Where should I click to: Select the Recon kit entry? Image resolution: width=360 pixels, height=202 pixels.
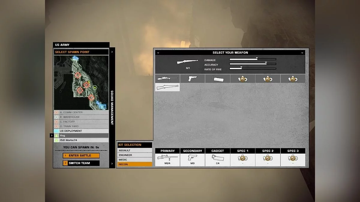coord(134,164)
